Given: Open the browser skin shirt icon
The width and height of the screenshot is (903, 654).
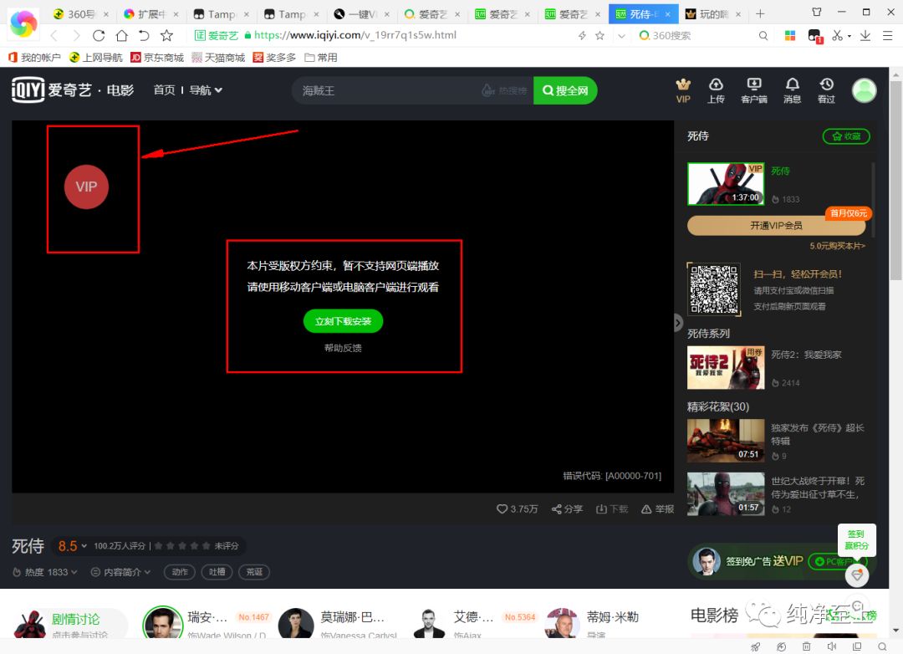Looking at the screenshot, I should [x=817, y=12].
